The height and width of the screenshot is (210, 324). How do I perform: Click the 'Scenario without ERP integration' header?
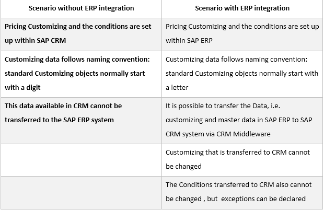tap(81, 8)
